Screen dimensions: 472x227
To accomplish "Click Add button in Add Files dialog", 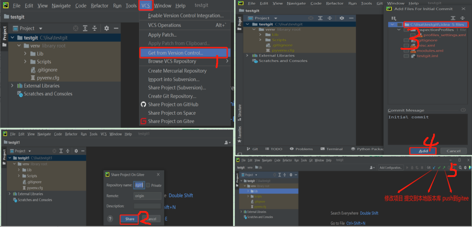I will (x=423, y=151).
